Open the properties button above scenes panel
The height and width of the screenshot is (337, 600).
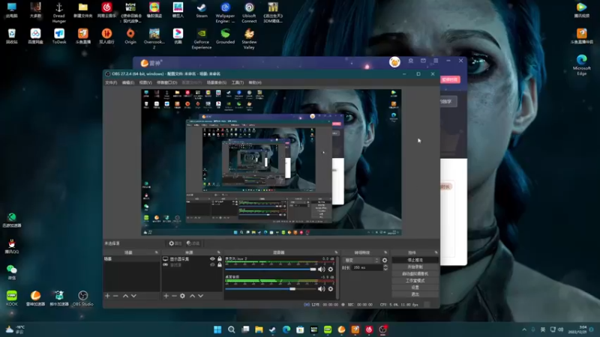coord(175,243)
